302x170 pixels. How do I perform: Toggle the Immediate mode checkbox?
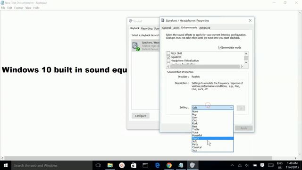click(x=220, y=47)
